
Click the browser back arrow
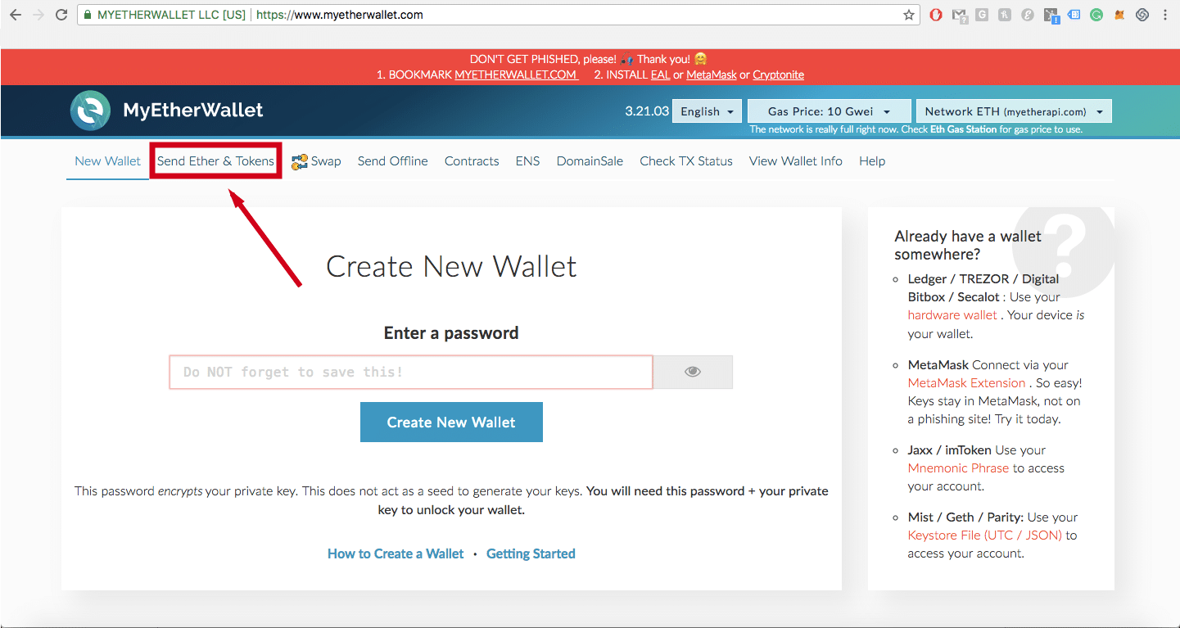(15, 15)
